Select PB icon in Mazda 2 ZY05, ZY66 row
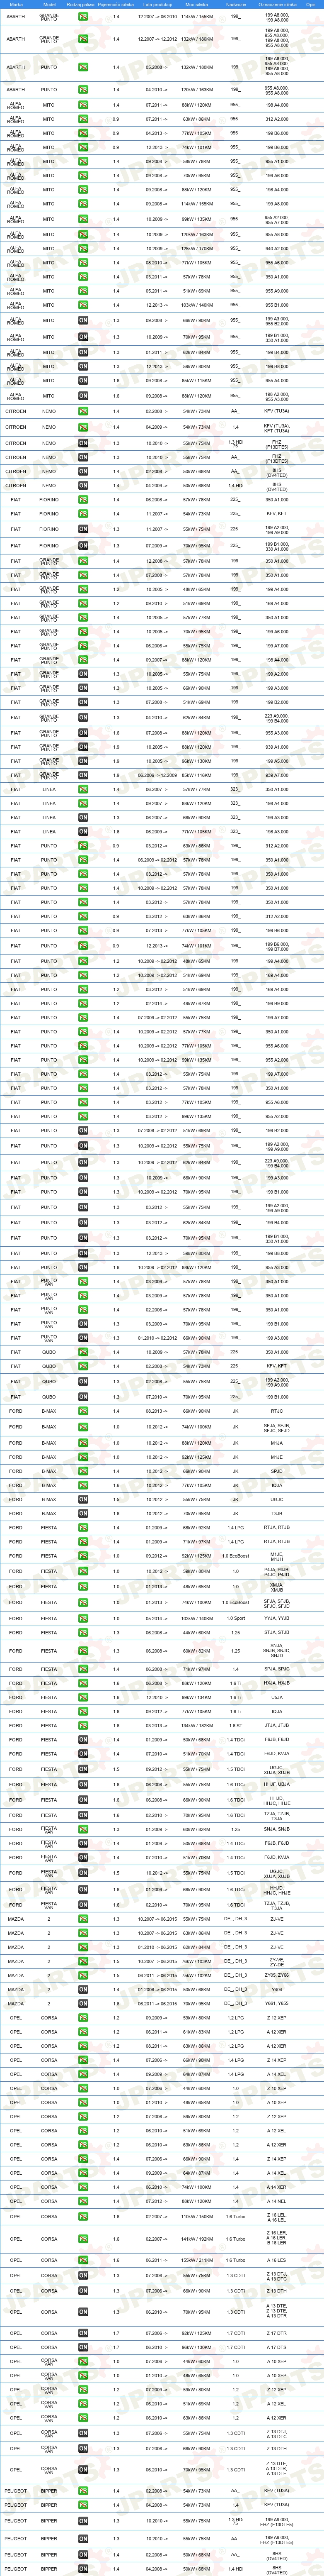This screenshot has height=2576, width=324. [x=84, y=1975]
